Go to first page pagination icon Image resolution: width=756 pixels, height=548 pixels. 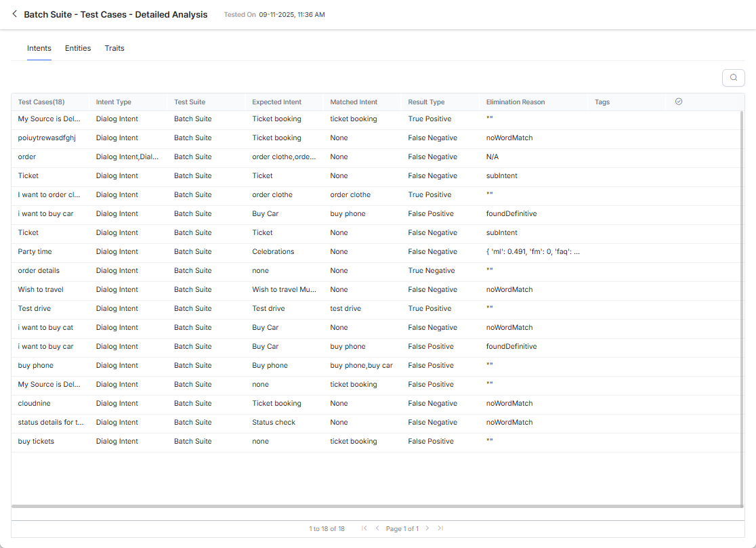[x=364, y=528]
